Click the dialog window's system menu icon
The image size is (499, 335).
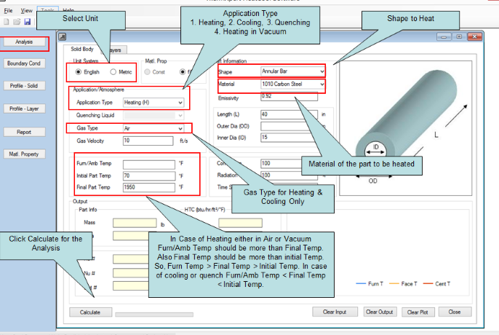click(x=63, y=37)
